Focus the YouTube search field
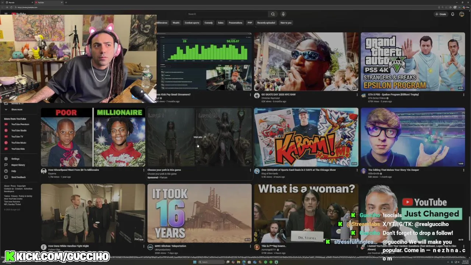471x265 pixels. point(226,14)
